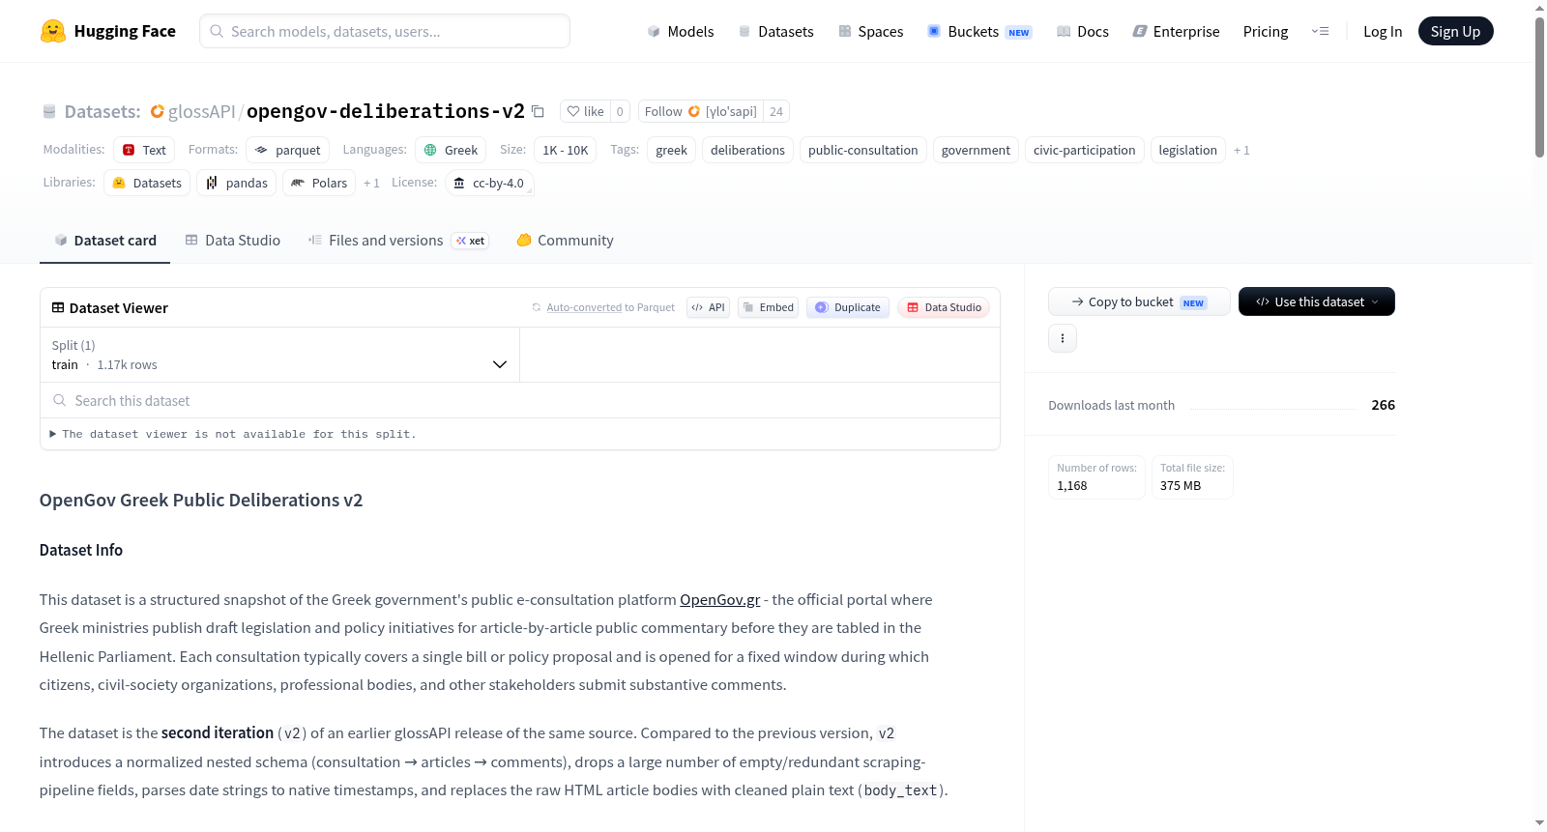The height and width of the screenshot is (832, 1547).
Task: Select the Text modality tag
Action: 144,150
